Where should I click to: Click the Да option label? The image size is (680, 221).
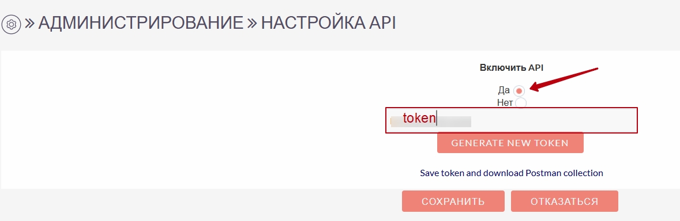[504, 91]
